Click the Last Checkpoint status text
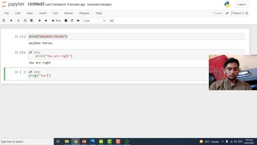 point(65,4)
